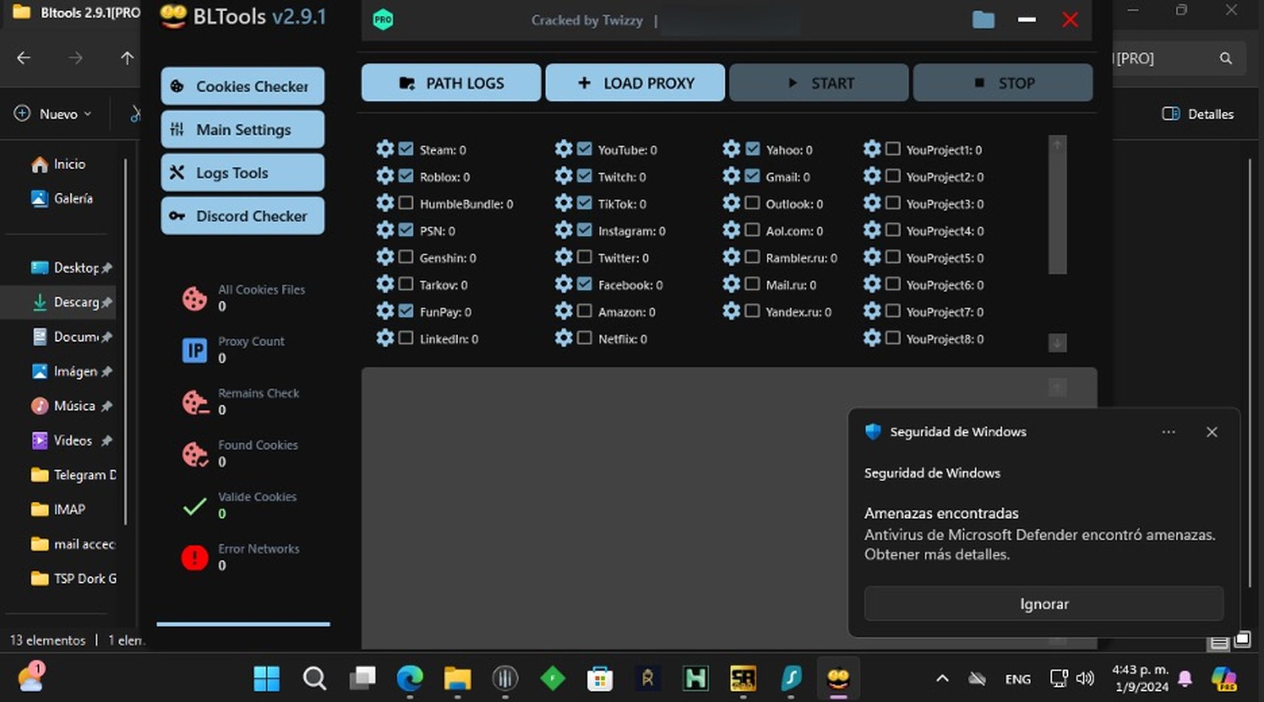1264x702 pixels.
Task: Expand the Nuevo dropdown in File Explorer
Action: pyautogui.click(x=53, y=114)
